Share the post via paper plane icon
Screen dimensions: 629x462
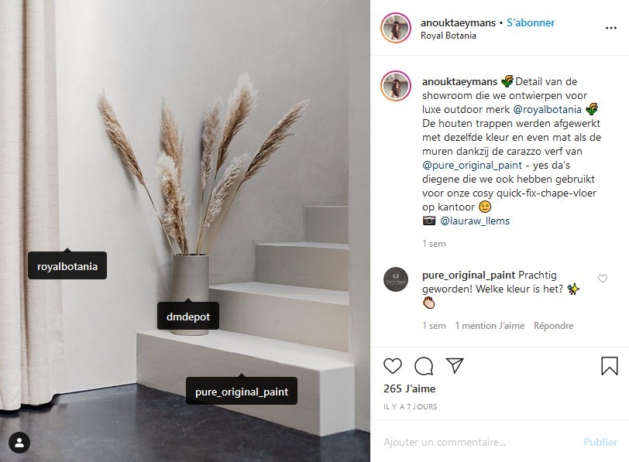pyautogui.click(x=455, y=365)
